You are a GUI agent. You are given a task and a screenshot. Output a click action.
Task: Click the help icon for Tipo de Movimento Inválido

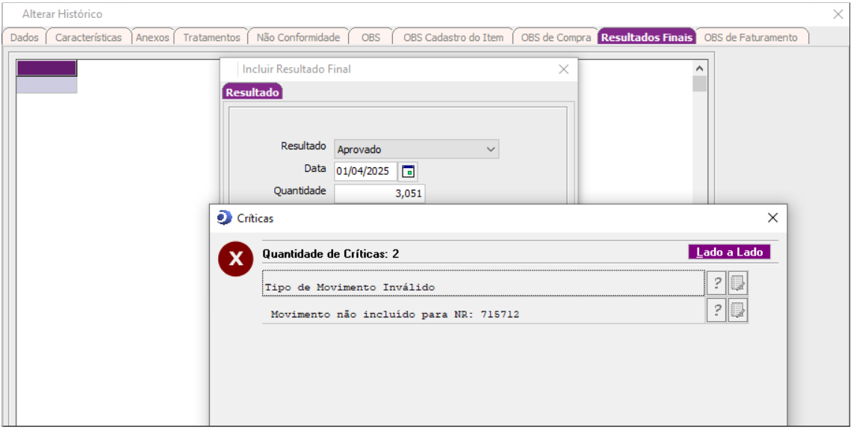coord(716,283)
